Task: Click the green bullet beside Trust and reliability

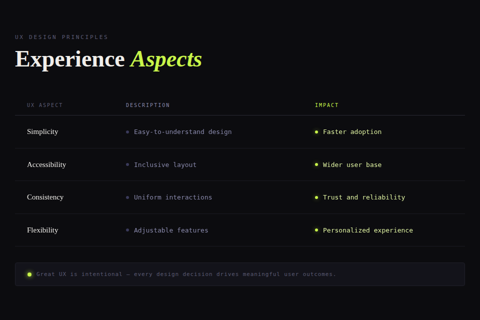Action: tap(316, 197)
